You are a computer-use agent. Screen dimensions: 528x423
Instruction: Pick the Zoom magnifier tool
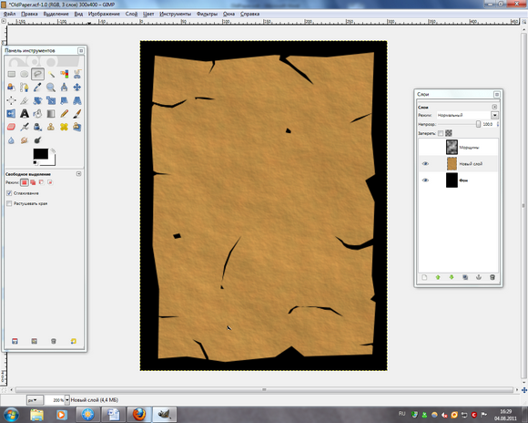[51, 88]
